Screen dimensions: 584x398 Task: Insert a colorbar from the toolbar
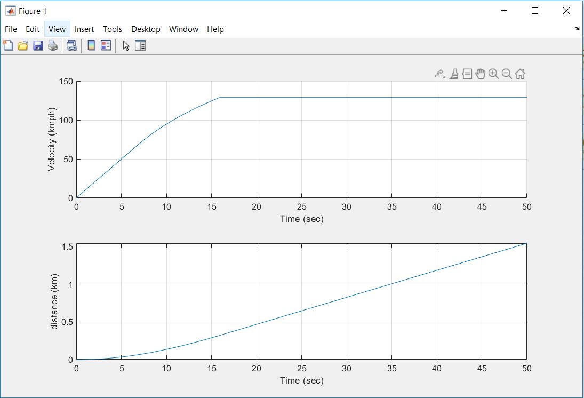click(x=91, y=45)
